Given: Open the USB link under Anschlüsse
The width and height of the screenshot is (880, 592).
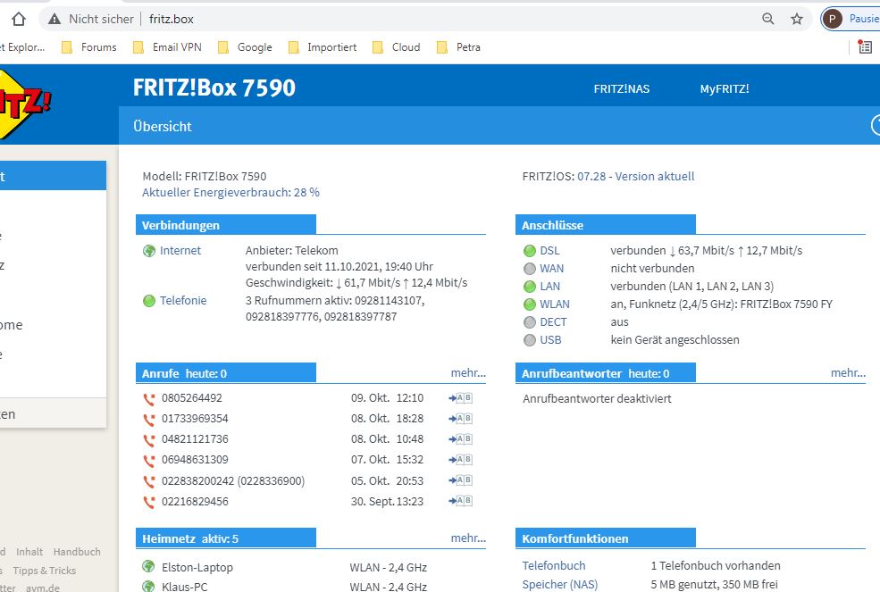Looking at the screenshot, I should coord(550,339).
